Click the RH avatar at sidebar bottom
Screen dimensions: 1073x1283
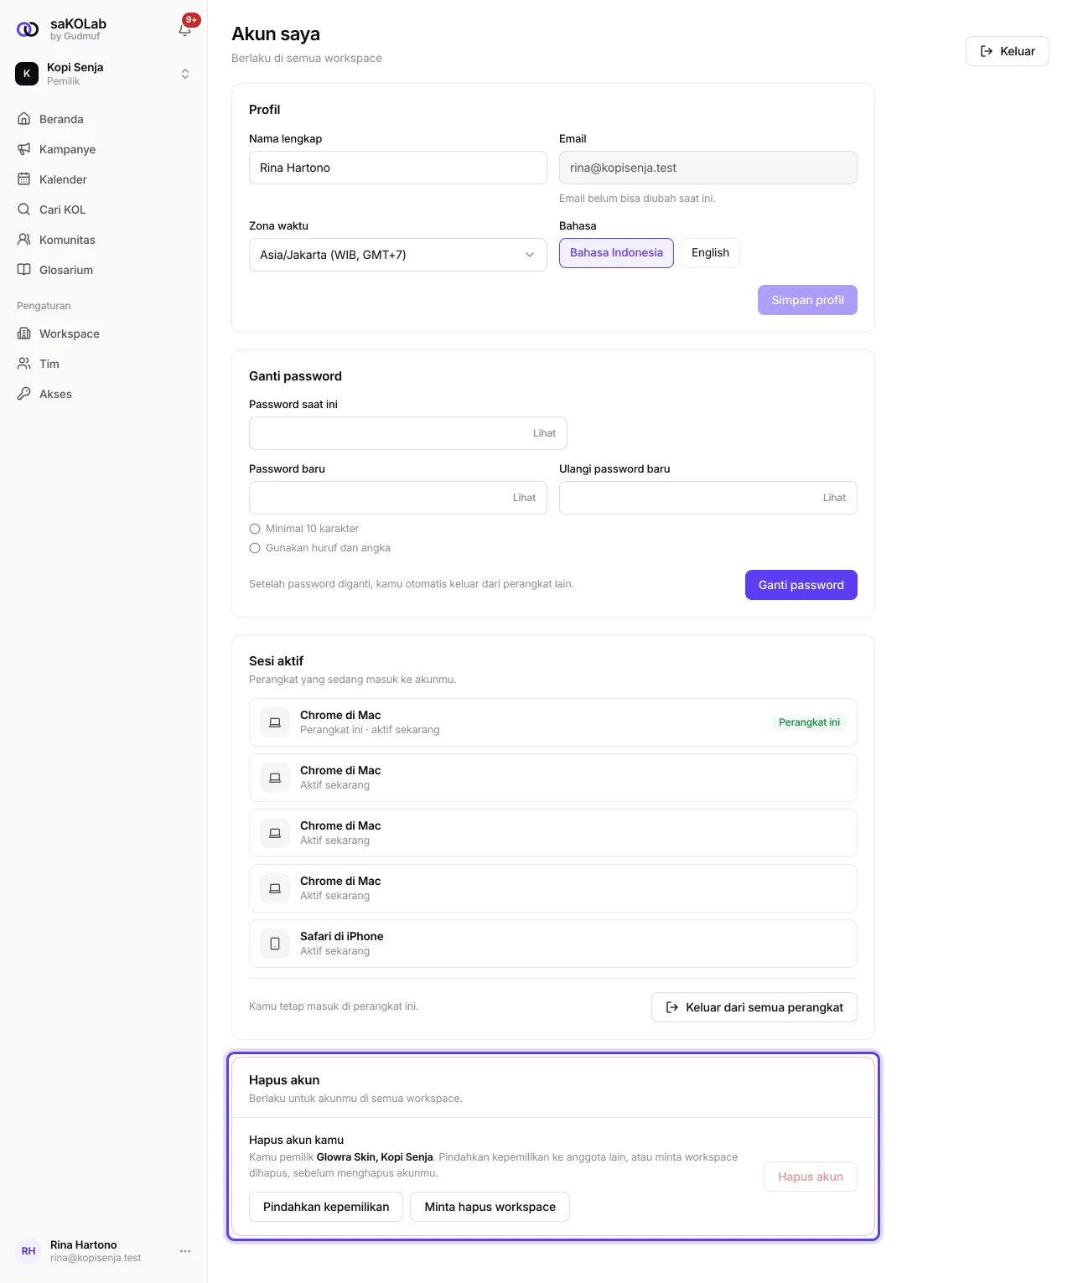click(x=29, y=1251)
